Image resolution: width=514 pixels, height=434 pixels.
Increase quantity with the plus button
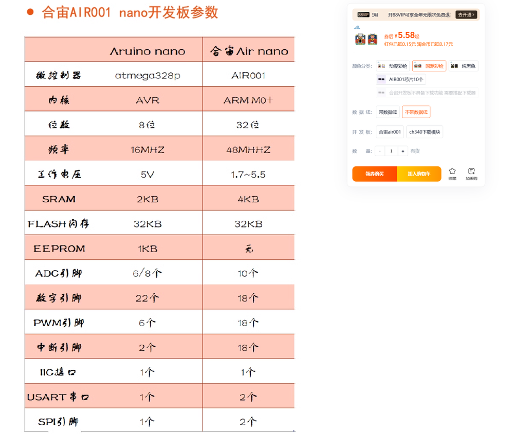click(x=403, y=151)
